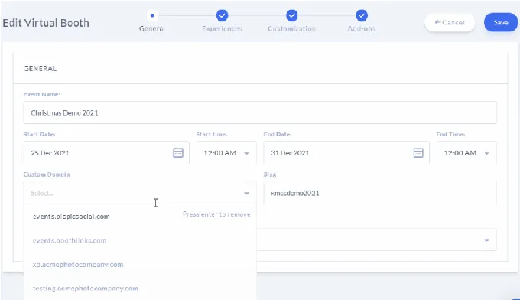520x300 pixels.
Task: Go to the General step indicator
Action: [x=152, y=15]
